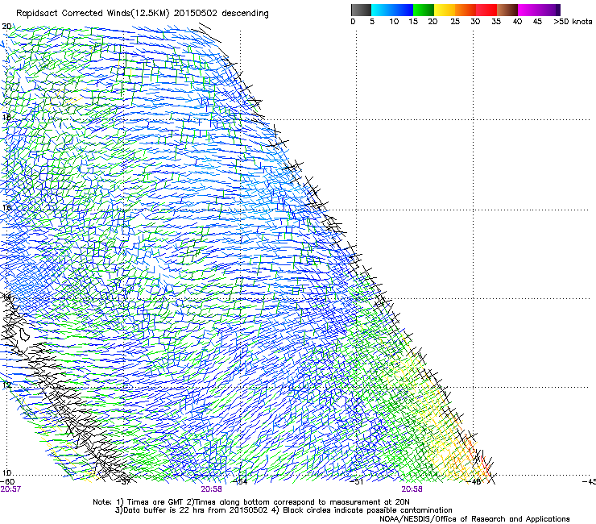Select the blue 5-15 knots color segment
The width and height of the screenshot is (596, 524).
pyautogui.click(x=392, y=10)
